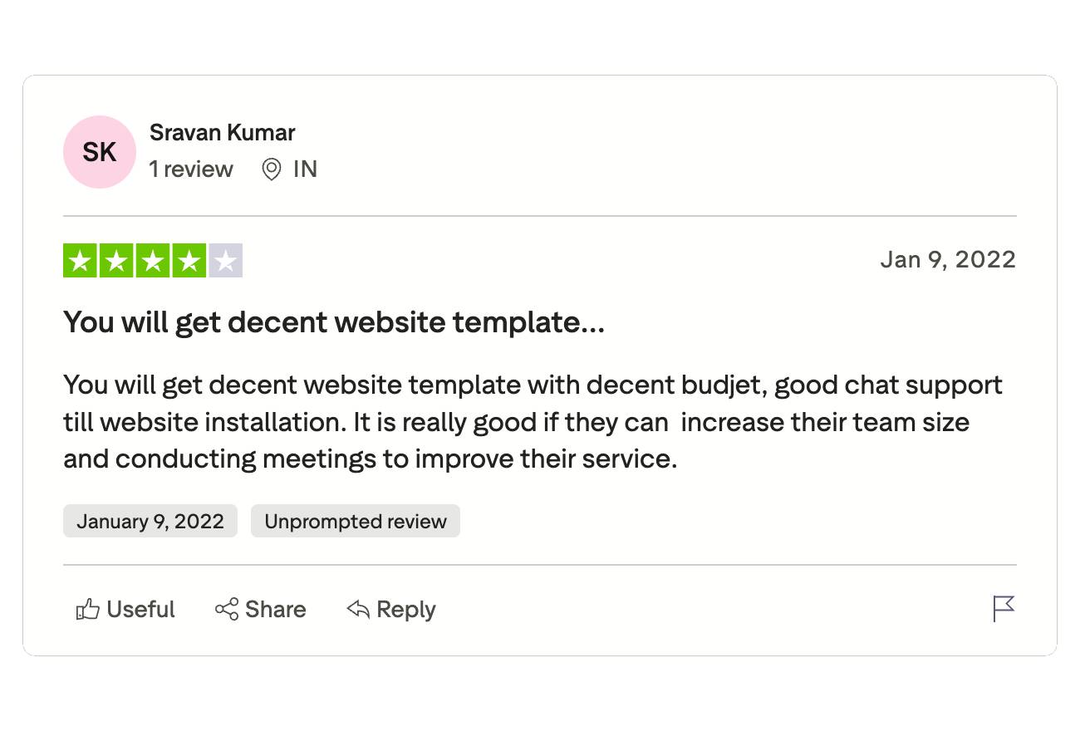Report the review with the flag icon
The height and width of the screenshot is (731, 1080).
(1004, 609)
